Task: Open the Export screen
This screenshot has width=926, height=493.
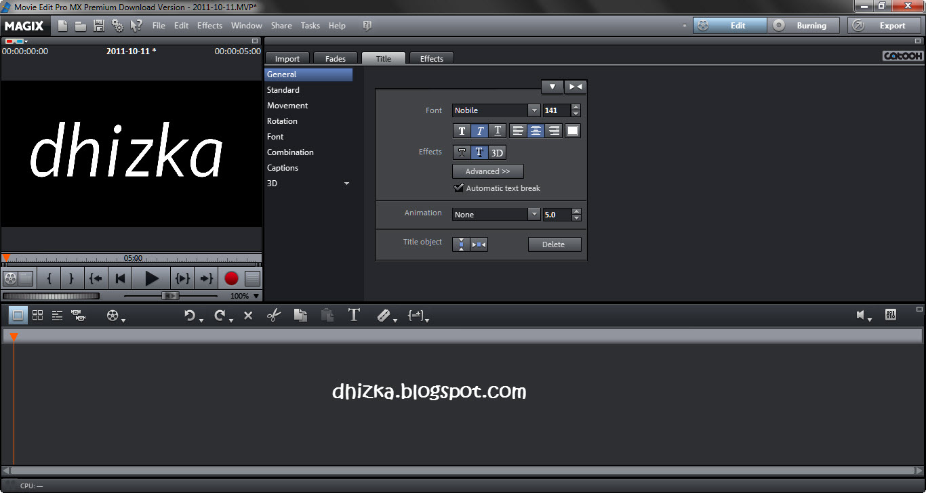Action: [x=884, y=26]
